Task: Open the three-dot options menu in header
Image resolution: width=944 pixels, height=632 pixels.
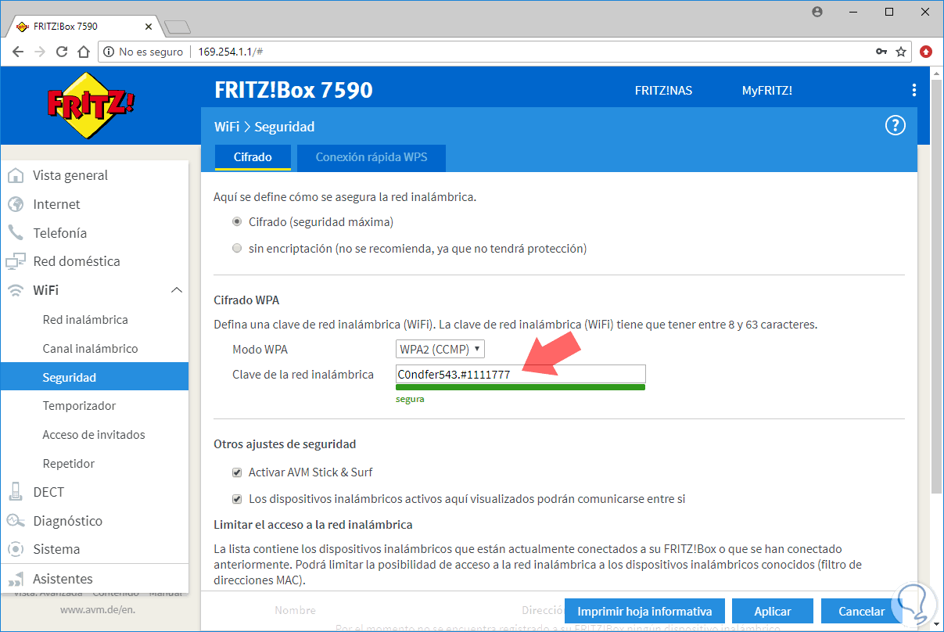Action: click(x=914, y=90)
